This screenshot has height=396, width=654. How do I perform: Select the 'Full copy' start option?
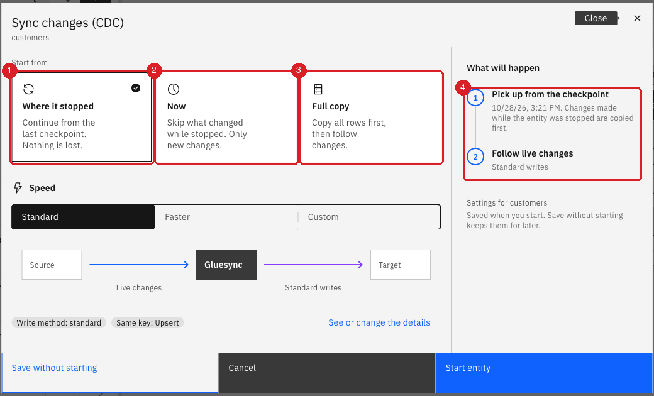tap(371, 117)
